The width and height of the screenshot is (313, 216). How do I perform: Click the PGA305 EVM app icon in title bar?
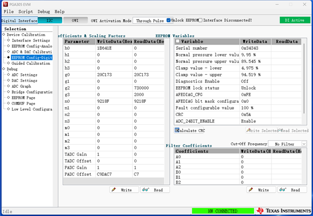6,3
